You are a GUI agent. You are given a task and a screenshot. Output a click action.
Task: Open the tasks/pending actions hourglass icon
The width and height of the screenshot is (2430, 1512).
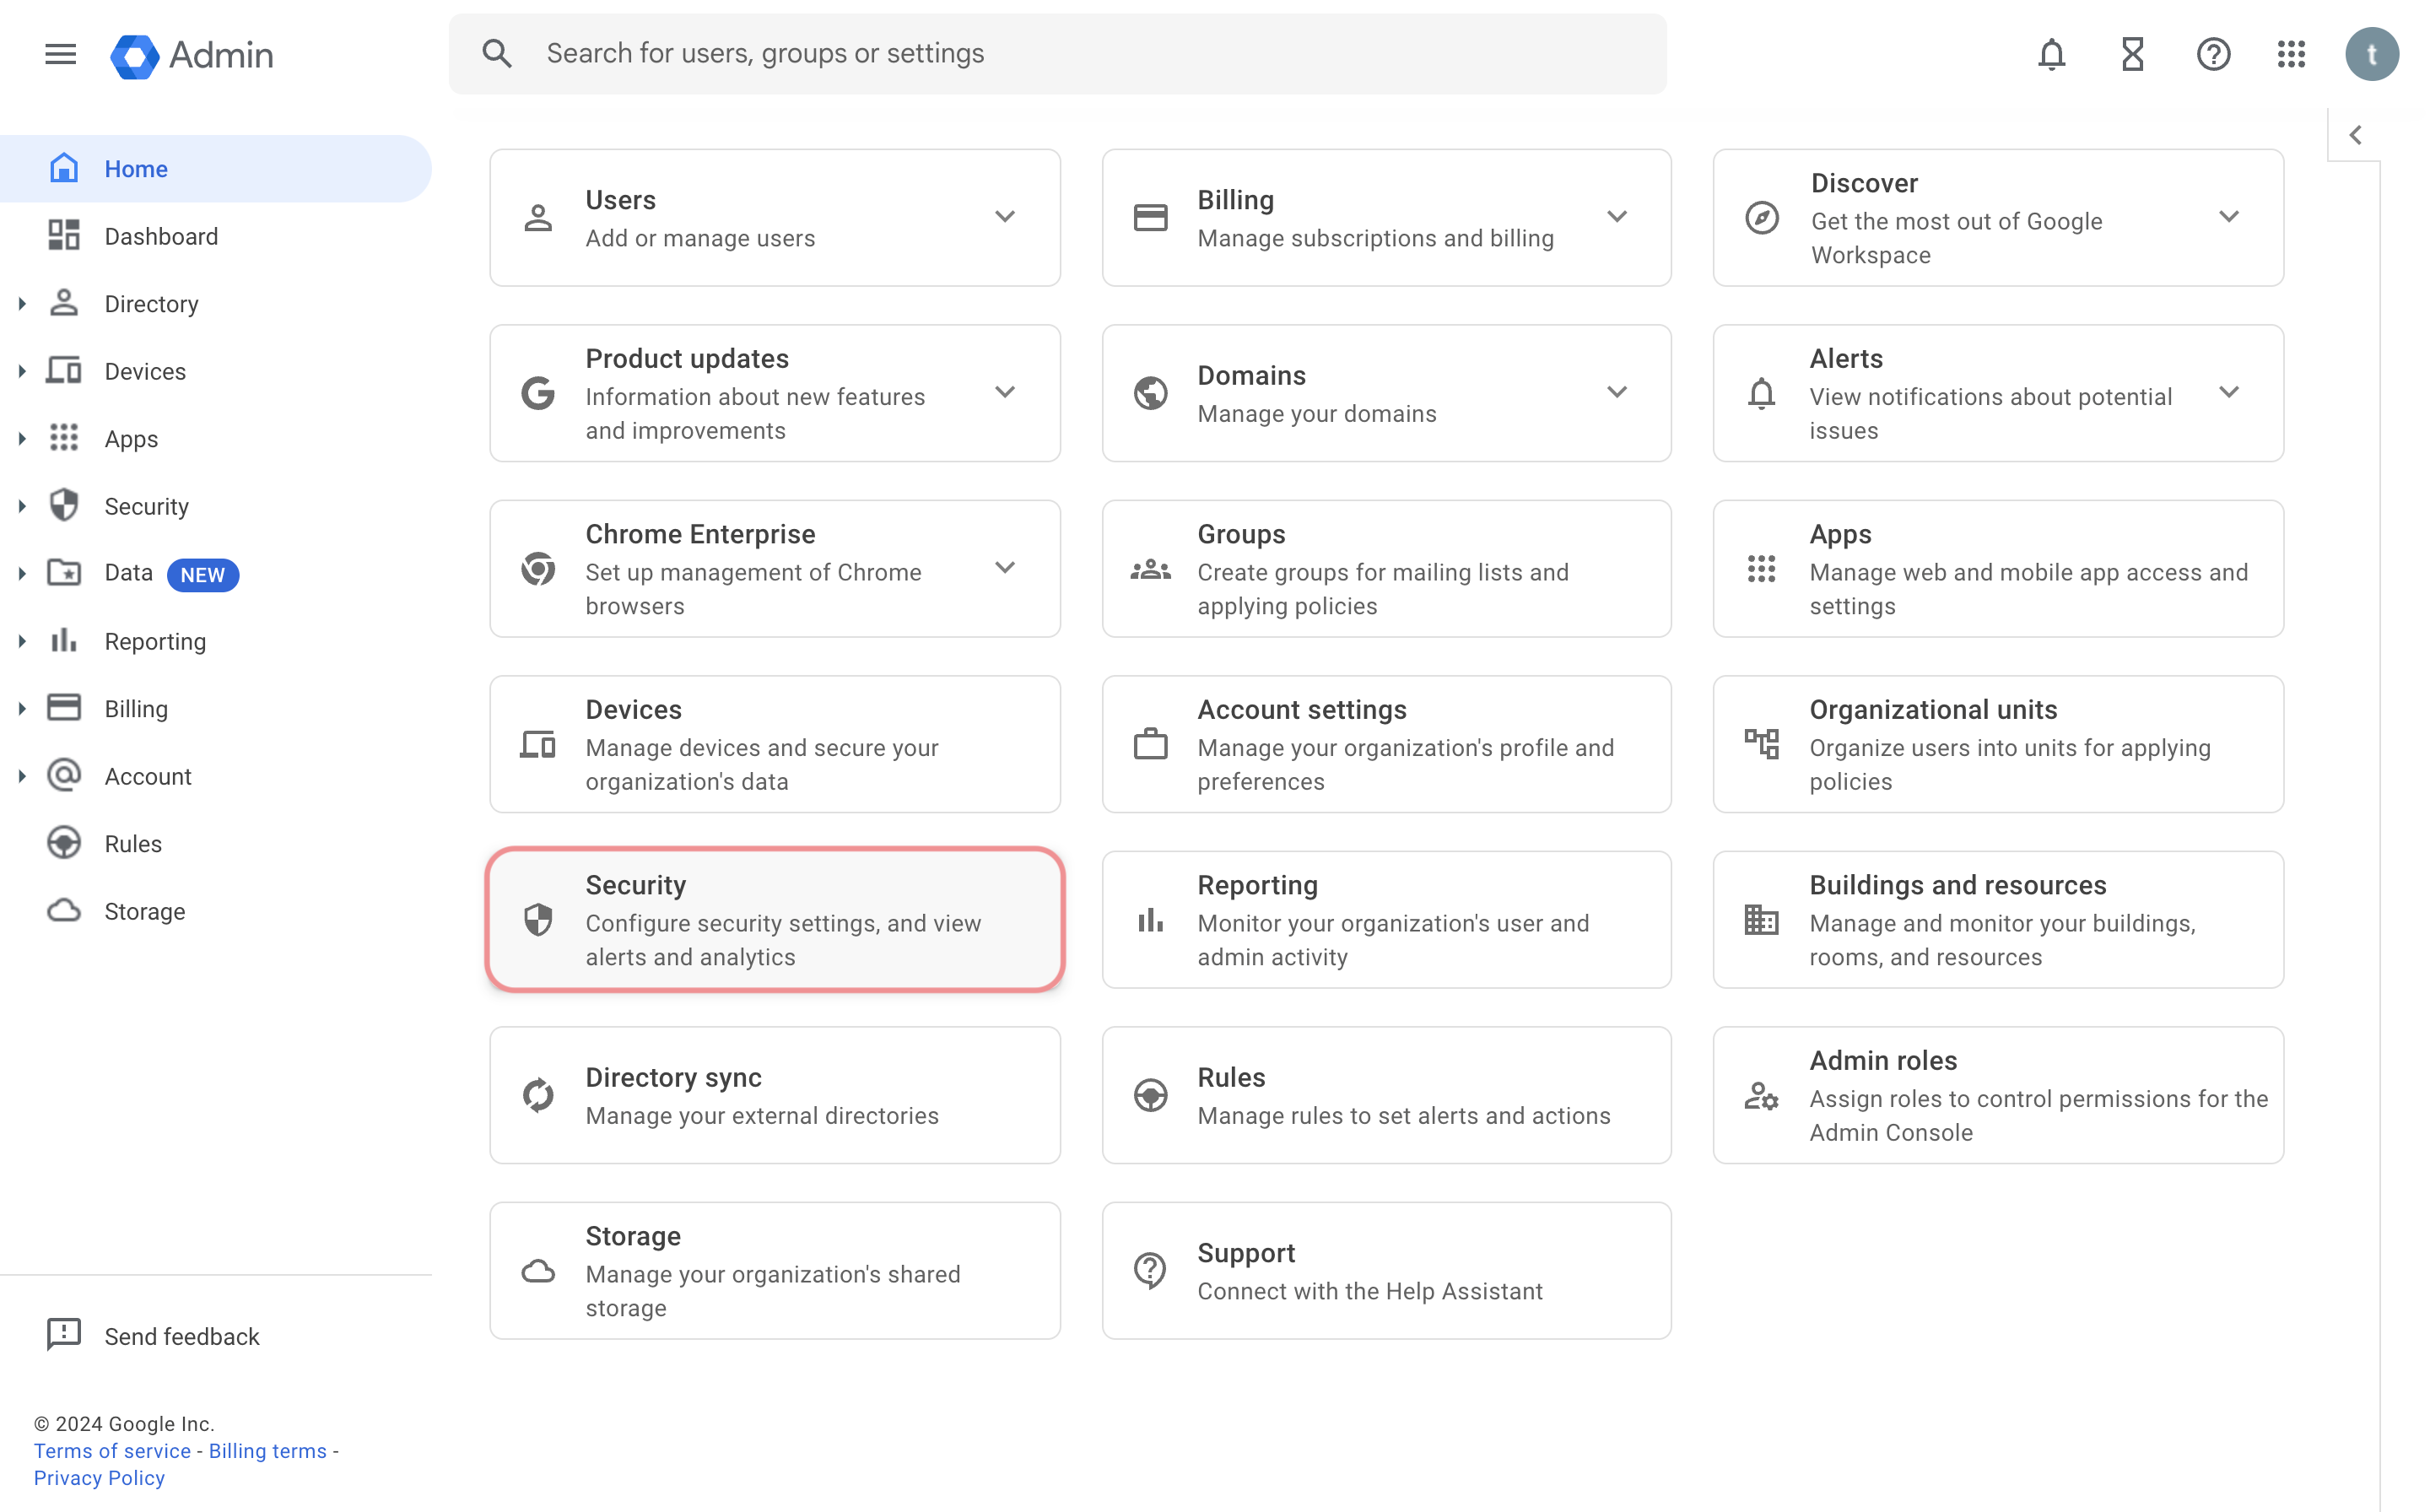[2132, 55]
